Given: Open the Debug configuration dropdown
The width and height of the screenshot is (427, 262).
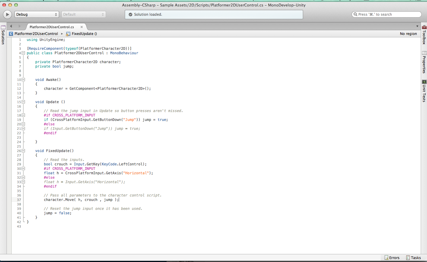Looking at the screenshot, I should click(37, 14).
